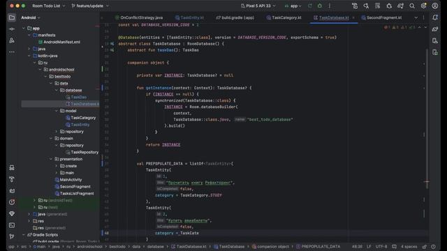
Task: Open the Terminal tool window
Action: pos(12,225)
